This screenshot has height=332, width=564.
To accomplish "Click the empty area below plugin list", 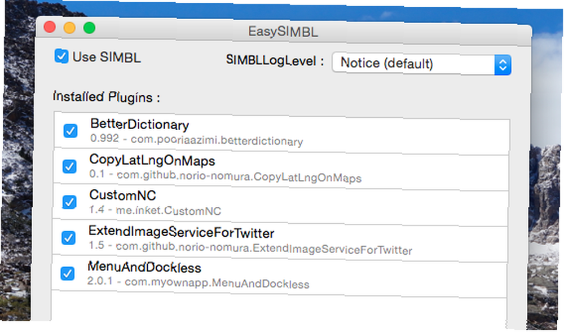I will click(279, 308).
